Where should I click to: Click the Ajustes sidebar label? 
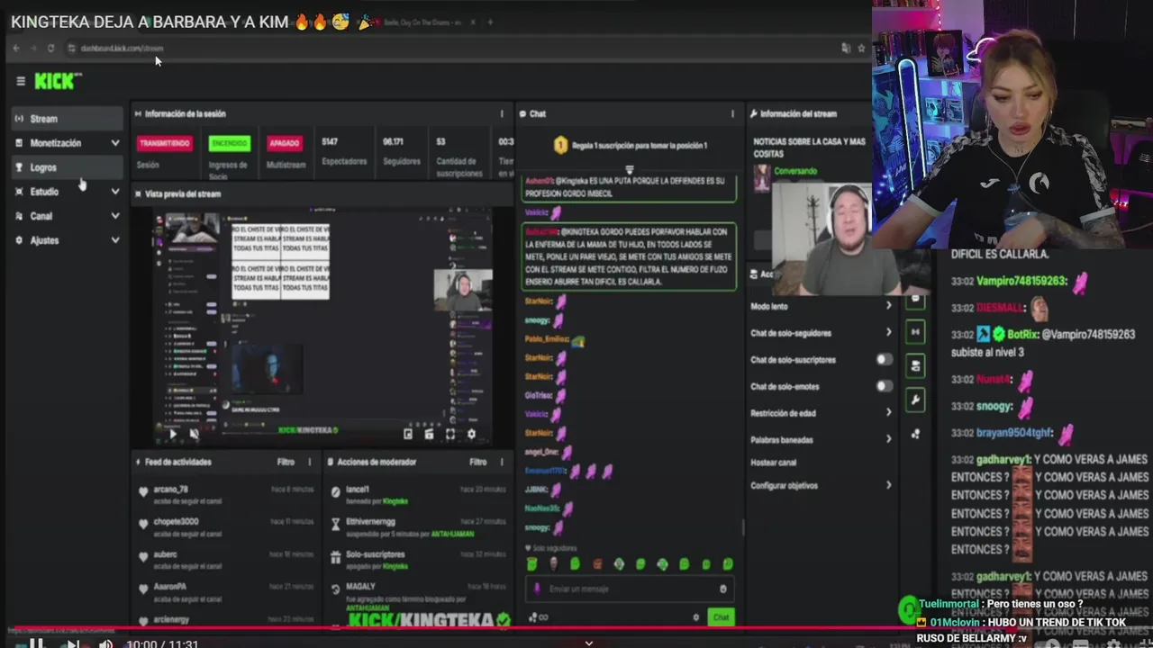[44, 240]
